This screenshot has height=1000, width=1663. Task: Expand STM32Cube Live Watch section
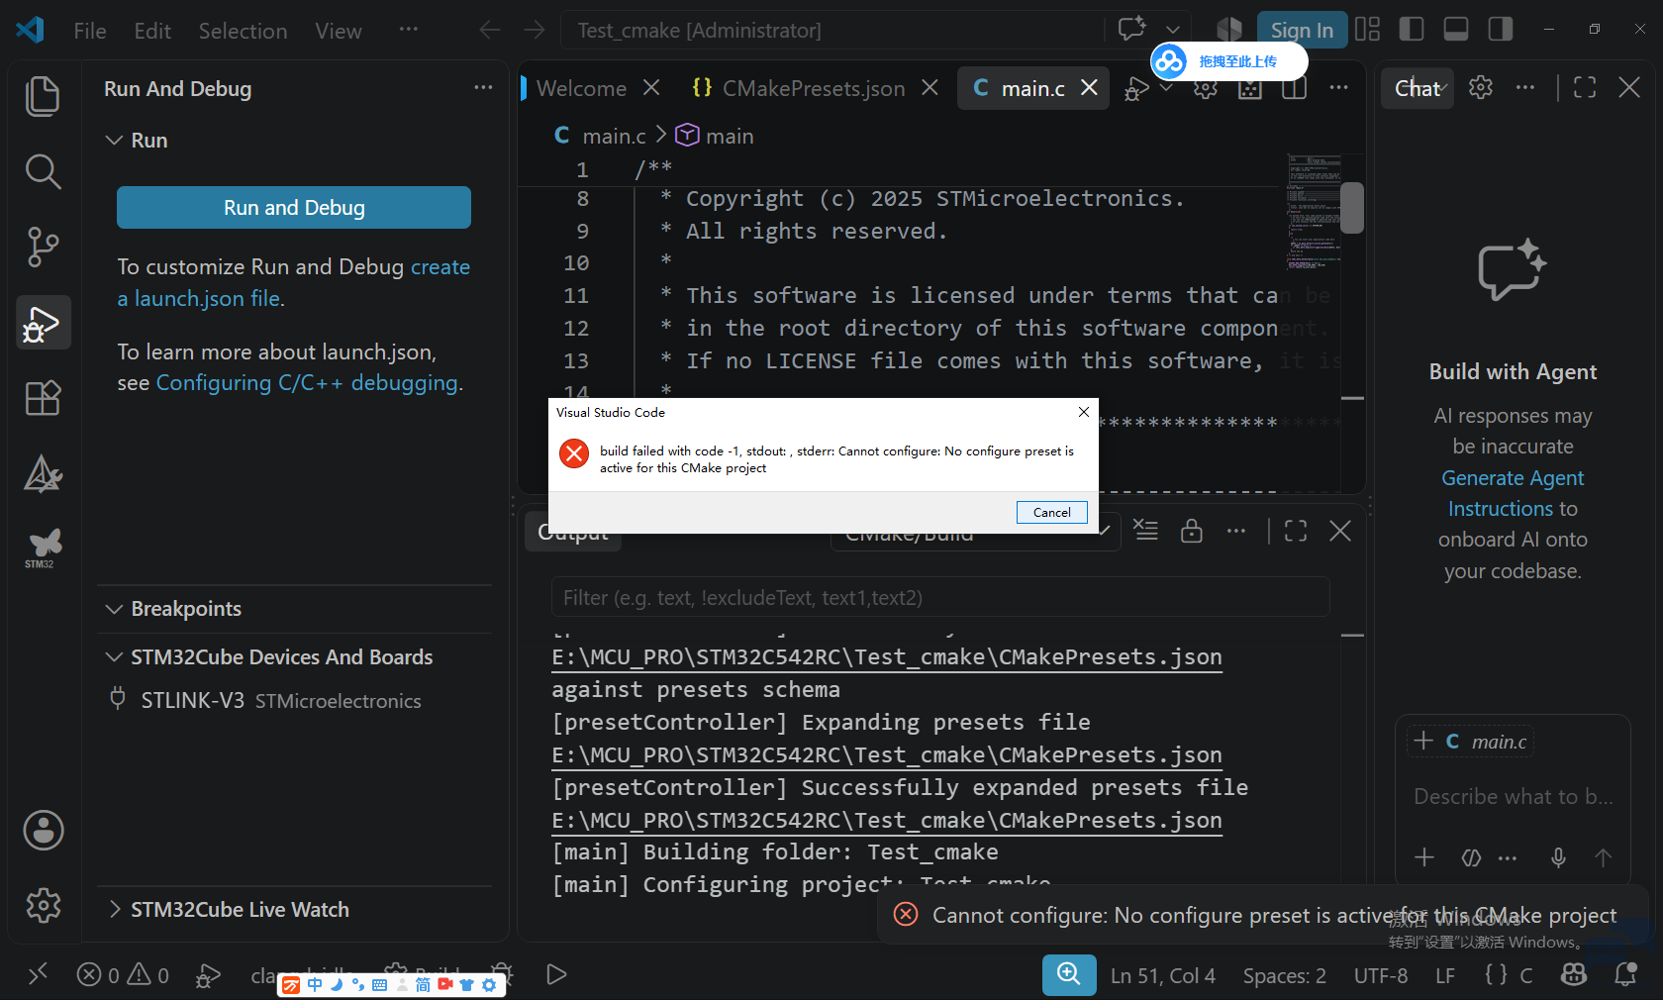pos(114,910)
